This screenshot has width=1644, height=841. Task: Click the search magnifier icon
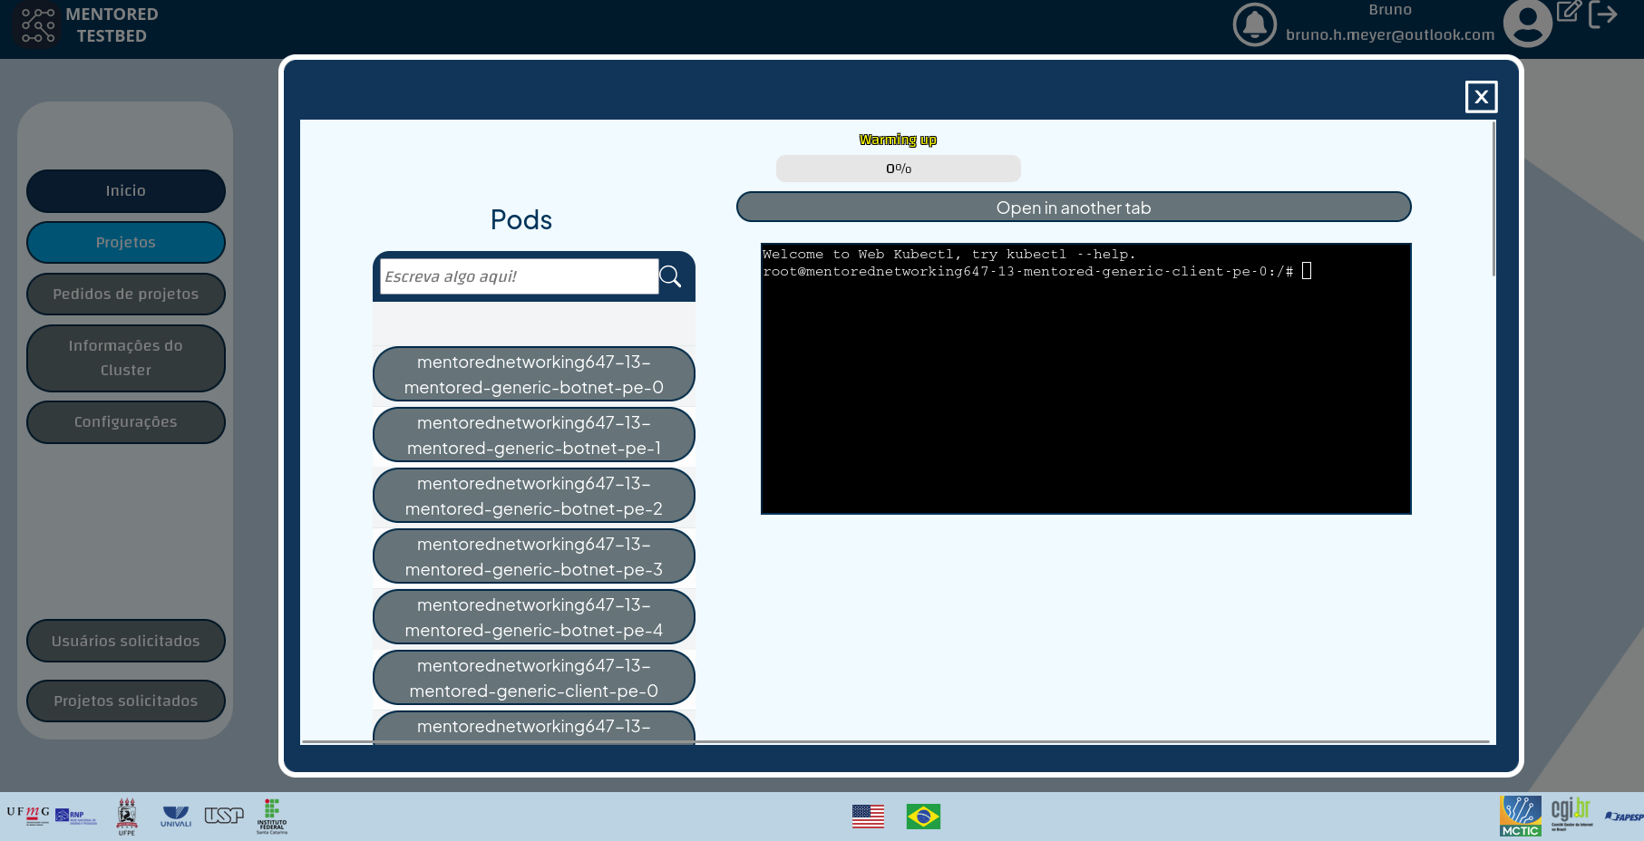pyautogui.click(x=671, y=276)
